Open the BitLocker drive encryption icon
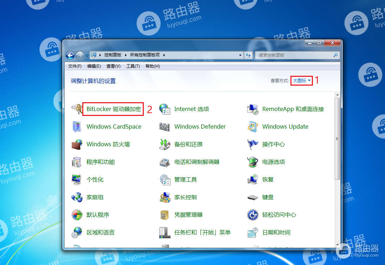The width and height of the screenshot is (385, 265). tap(77, 109)
